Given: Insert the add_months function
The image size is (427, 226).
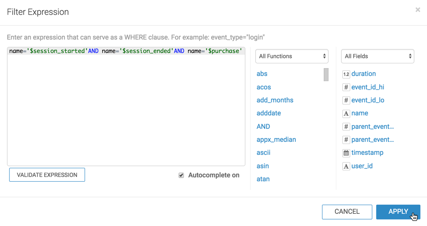Looking at the screenshot, I should 275,100.
